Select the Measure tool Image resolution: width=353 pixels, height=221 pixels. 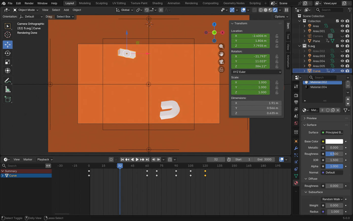coord(8,90)
